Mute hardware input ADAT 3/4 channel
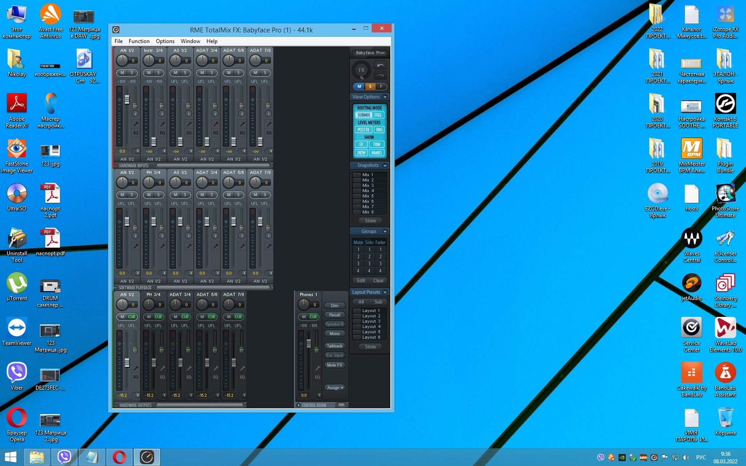 202,73
